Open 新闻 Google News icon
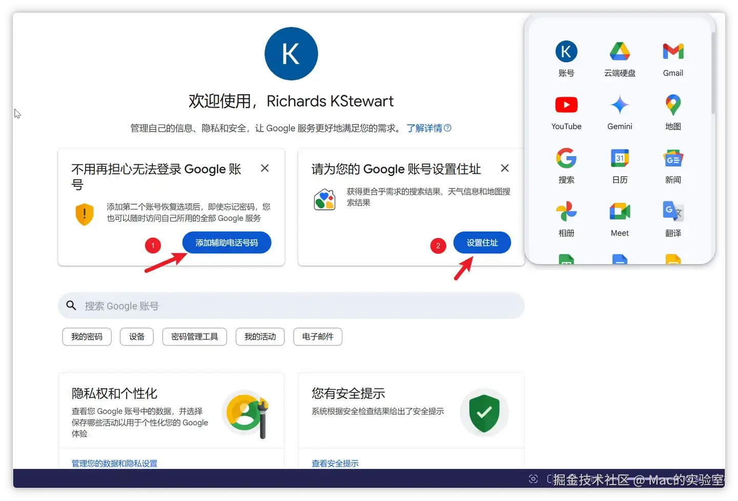The width and height of the screenshot is (738, 501). (x=673, y=159)
